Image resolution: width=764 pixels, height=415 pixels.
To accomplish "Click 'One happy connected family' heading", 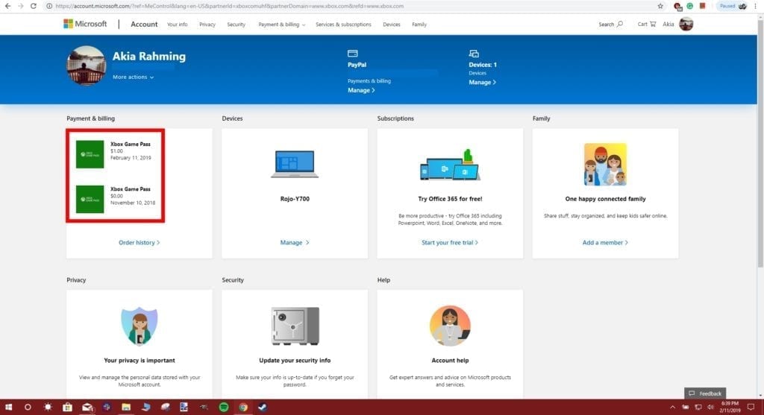I will coord(605,199).
